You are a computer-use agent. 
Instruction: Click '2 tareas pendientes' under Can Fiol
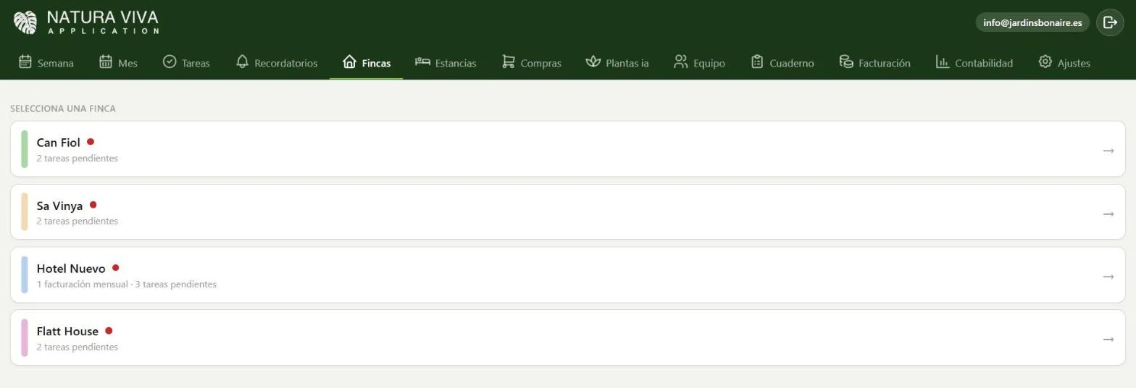(78, 158)
